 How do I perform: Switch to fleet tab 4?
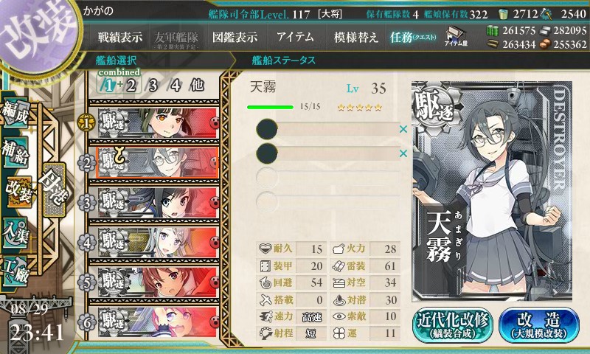(175, 86)
